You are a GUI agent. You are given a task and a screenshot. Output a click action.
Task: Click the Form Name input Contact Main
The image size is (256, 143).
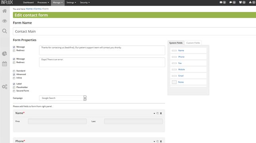pos(135,31)
